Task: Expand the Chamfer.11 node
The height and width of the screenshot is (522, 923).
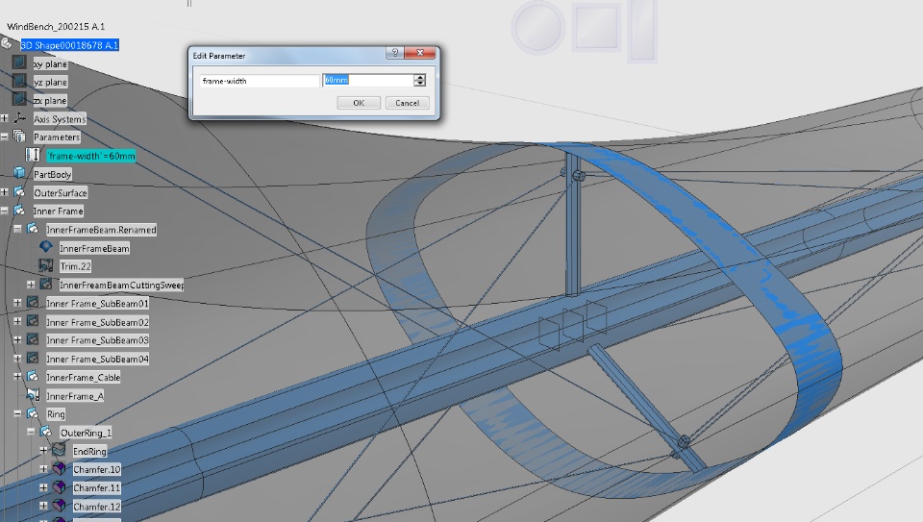Action: tap(43, 487)
